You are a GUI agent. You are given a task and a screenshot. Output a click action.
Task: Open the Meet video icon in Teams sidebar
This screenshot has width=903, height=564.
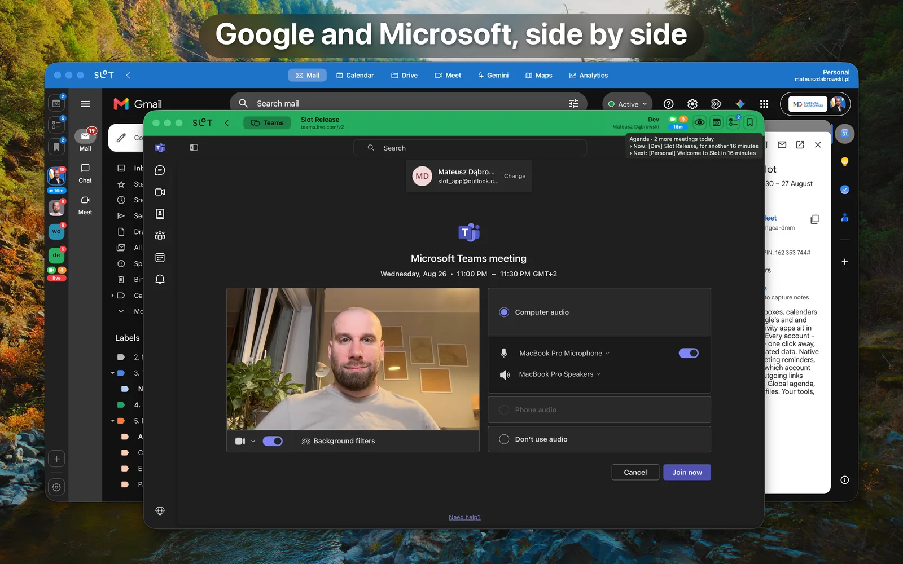[x=160, y=192]
